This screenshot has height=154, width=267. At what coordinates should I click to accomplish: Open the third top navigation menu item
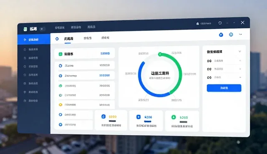tap(91, 27)
